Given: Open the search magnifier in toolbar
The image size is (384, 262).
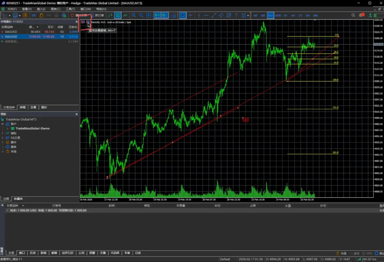Looking at the screenshot, I should (x=353, y=15).
